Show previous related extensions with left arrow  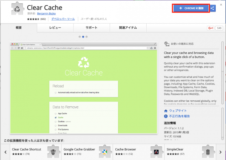[5, 152]
